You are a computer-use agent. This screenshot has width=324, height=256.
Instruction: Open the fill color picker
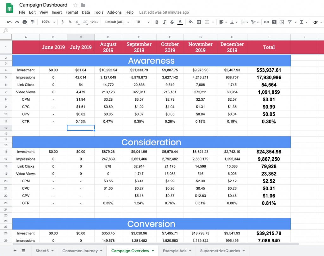coord(190,22)
